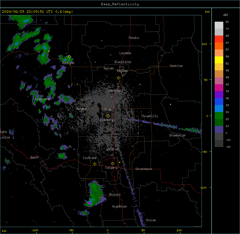Click the Sundre town label
Image resolution: width=240 pixels, height=234 pixels.
point(81,109)
